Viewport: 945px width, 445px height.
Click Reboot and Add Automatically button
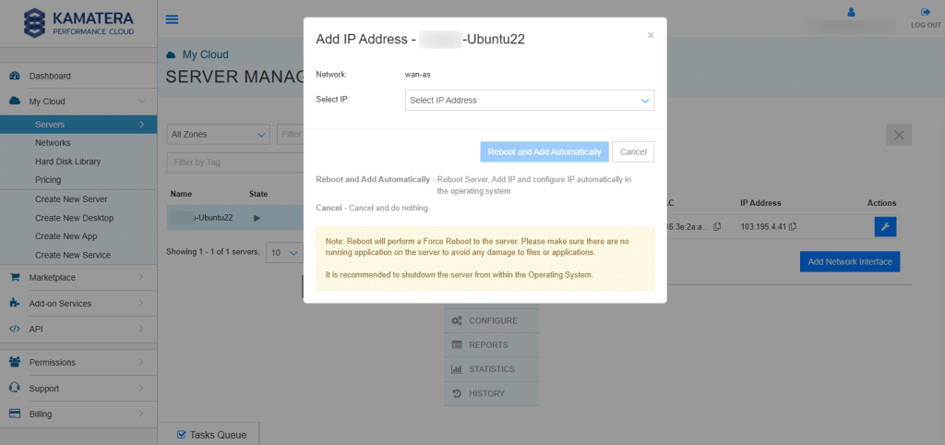click(x=544, y=151)
